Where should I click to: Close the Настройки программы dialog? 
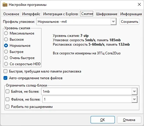[x=139, y=4]
